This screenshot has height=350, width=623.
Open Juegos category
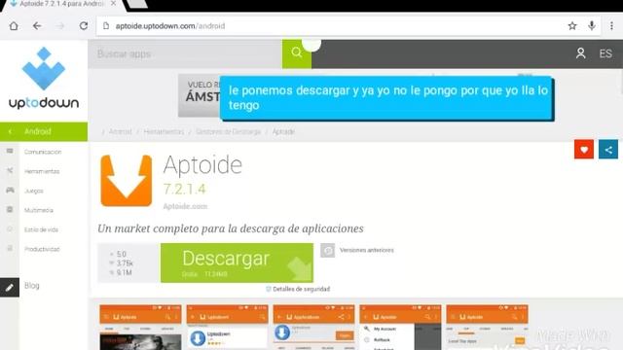tap(34, 191)
